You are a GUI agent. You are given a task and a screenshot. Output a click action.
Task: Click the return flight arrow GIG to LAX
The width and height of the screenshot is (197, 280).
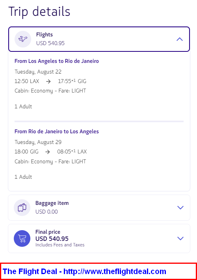click(x=48, y=152)
